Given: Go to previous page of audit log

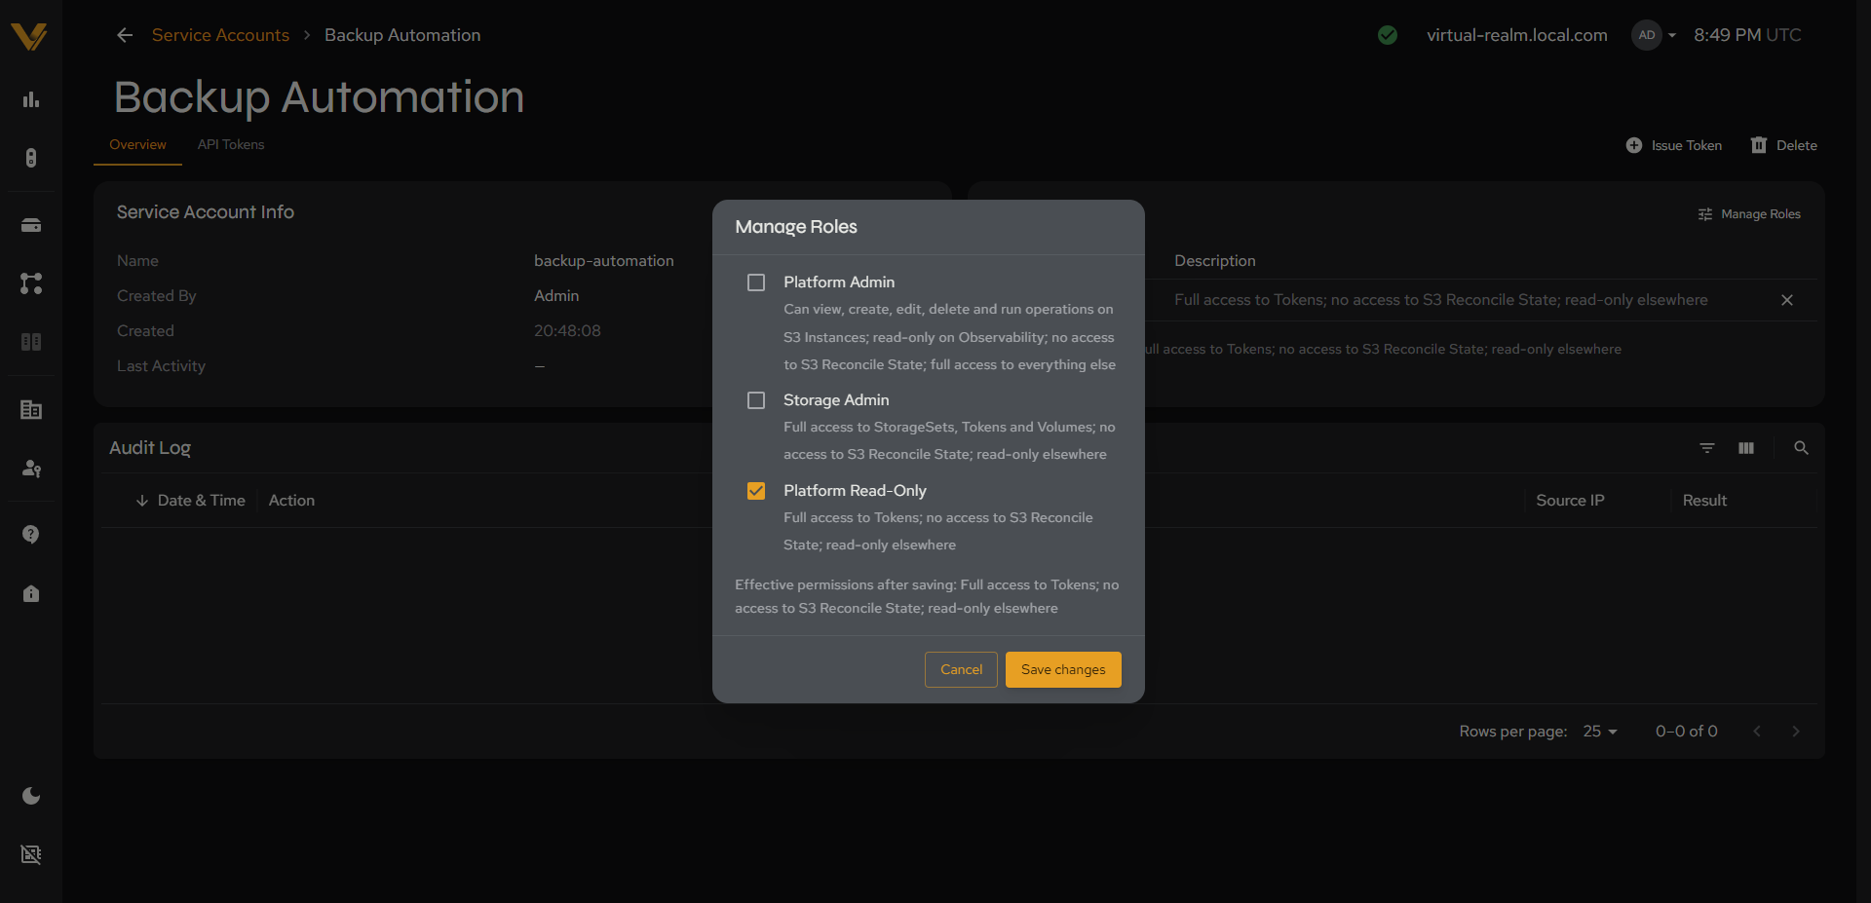Looking at the screenshot, I should click(1757, 732).
